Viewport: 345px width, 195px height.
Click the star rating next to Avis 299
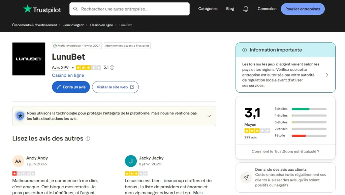(88, 67)
